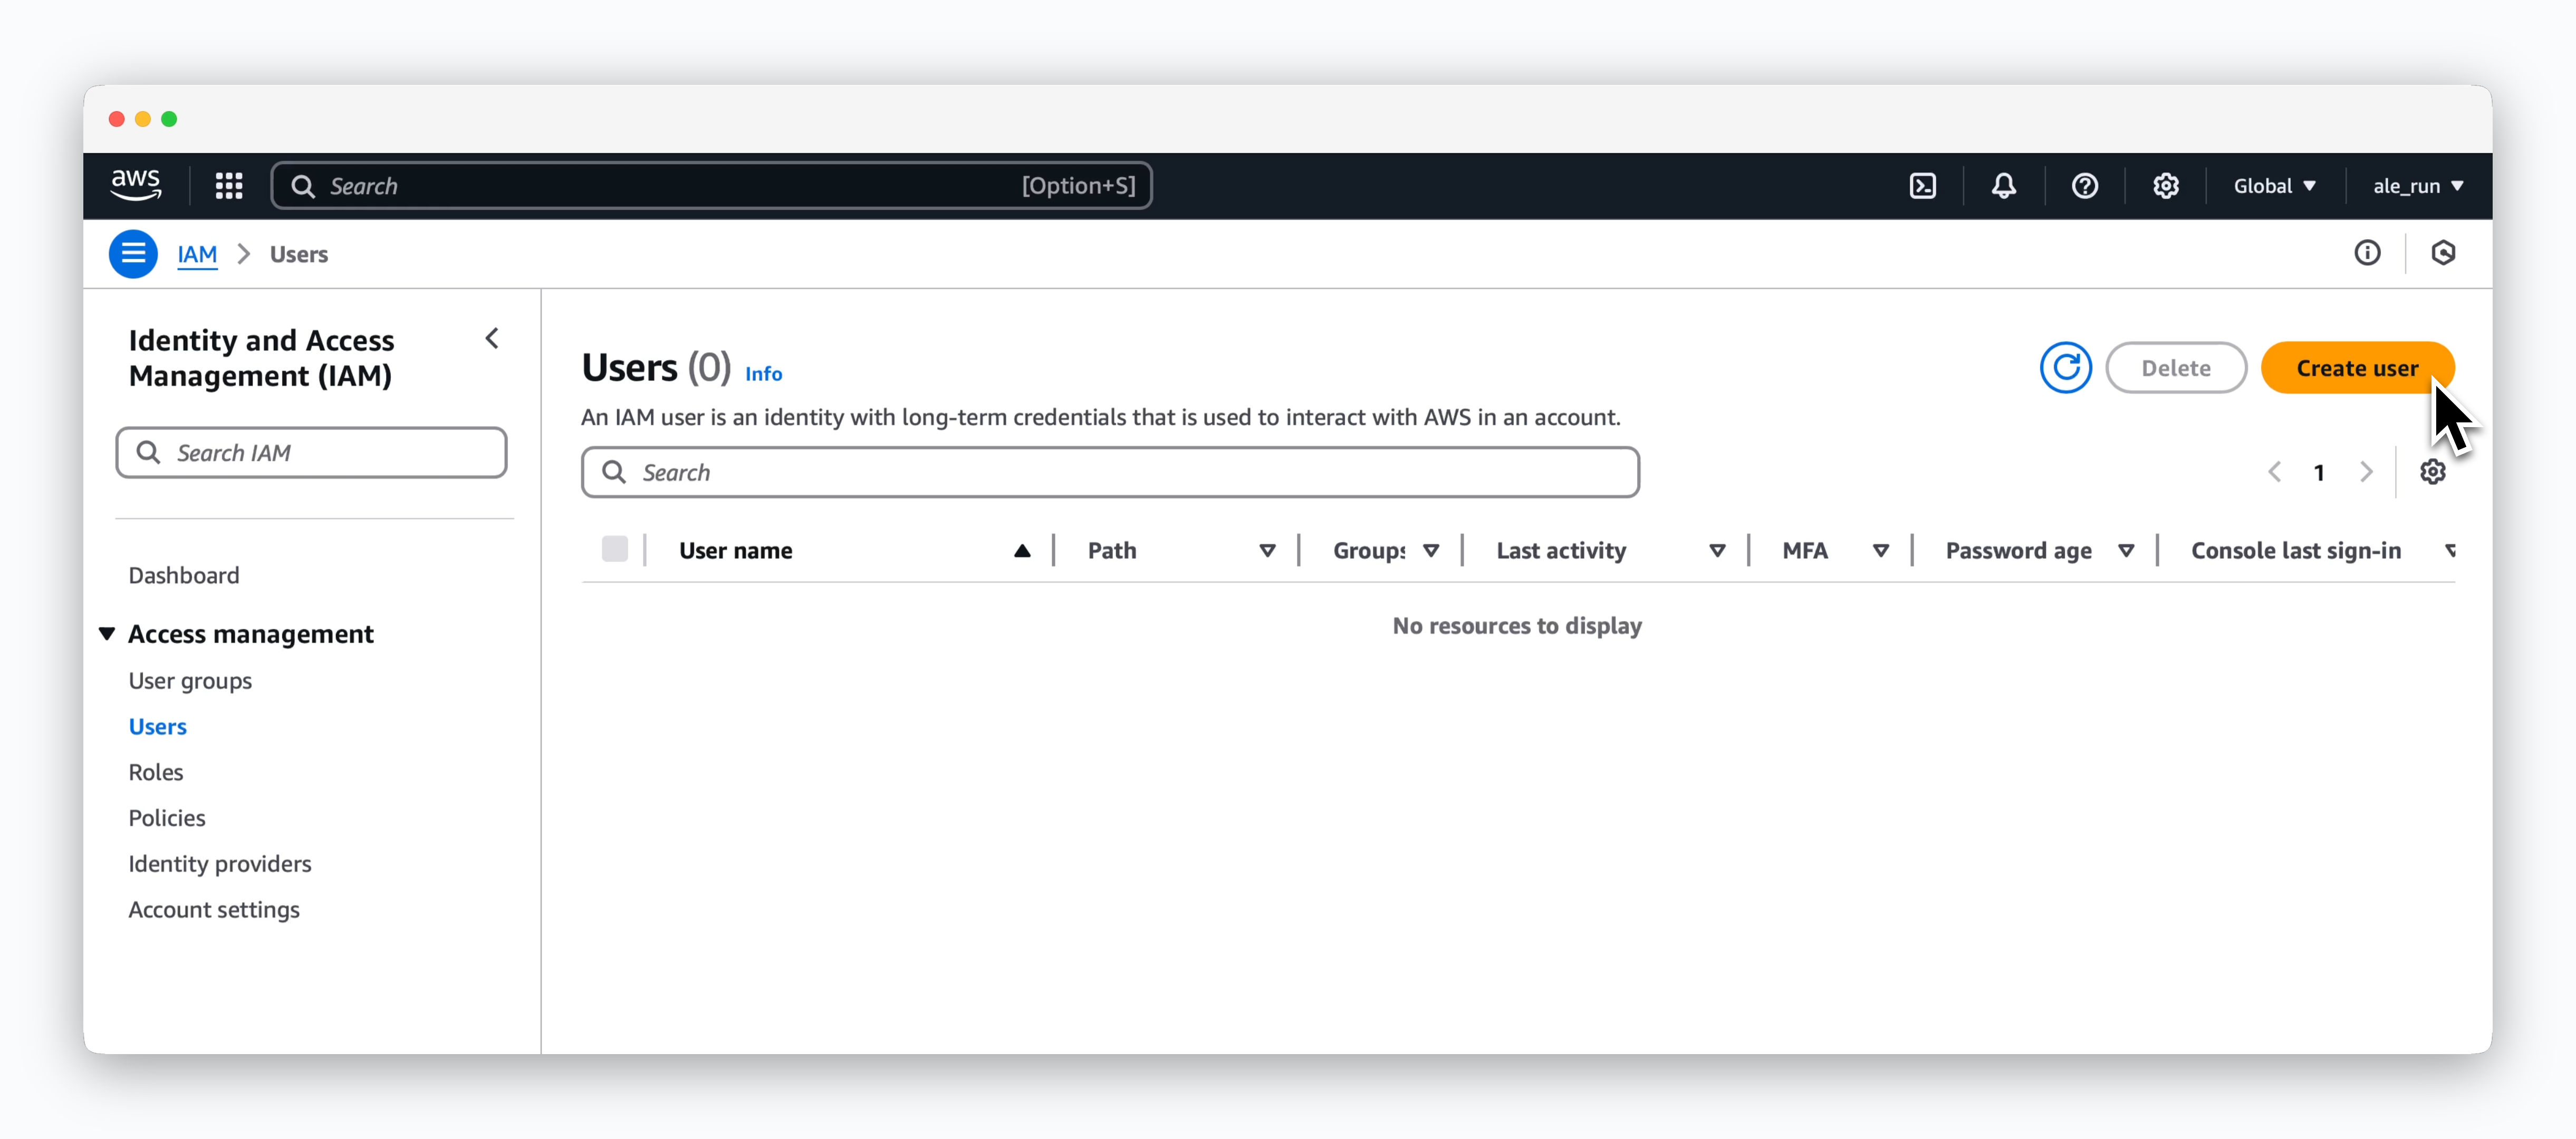2576x1139 pixels.
Task: Open the info panel circle icon
Action: click(2366, 253)
